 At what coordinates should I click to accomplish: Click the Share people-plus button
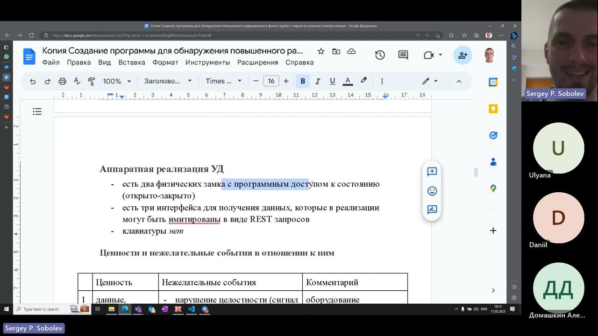(x=463, y=55)
